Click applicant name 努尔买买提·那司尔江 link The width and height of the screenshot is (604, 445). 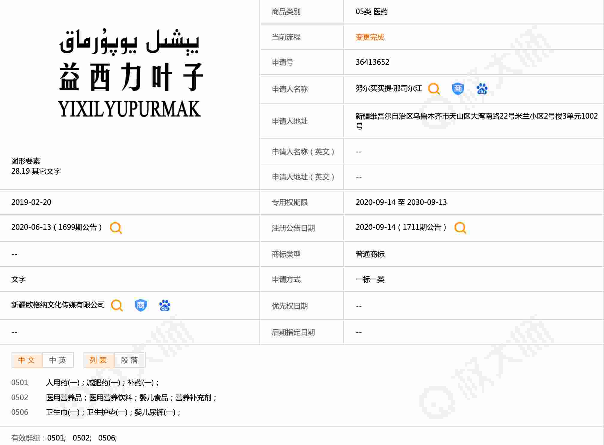point(389,89)
